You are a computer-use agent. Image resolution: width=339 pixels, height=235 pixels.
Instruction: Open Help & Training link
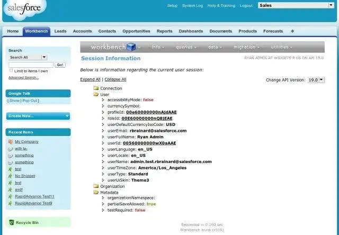click(x=221, y=6)
